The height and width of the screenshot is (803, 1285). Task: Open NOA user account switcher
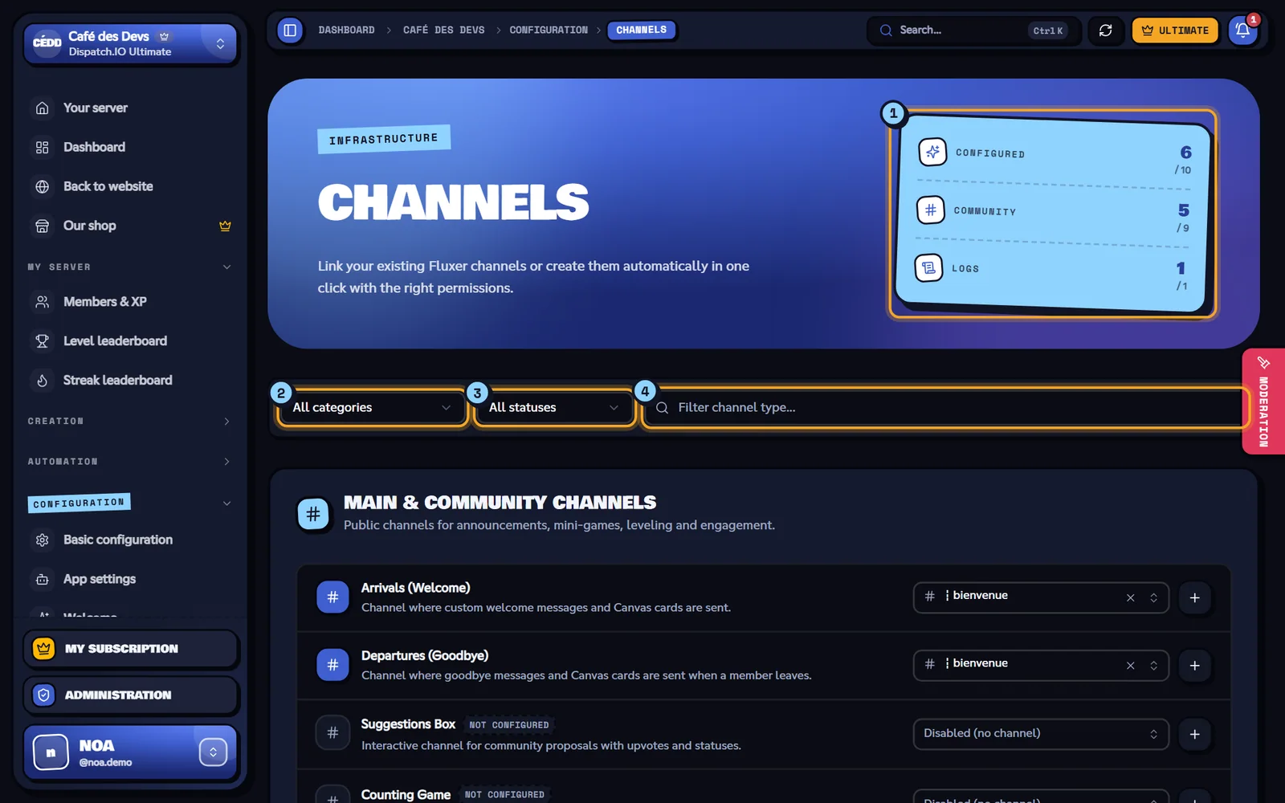tap(213, 752)
